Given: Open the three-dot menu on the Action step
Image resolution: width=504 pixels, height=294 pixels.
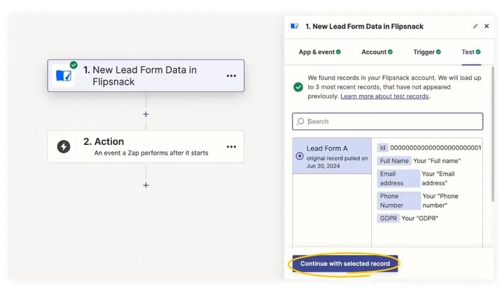Looking at the screenshot, I should (x=231, y=147).
